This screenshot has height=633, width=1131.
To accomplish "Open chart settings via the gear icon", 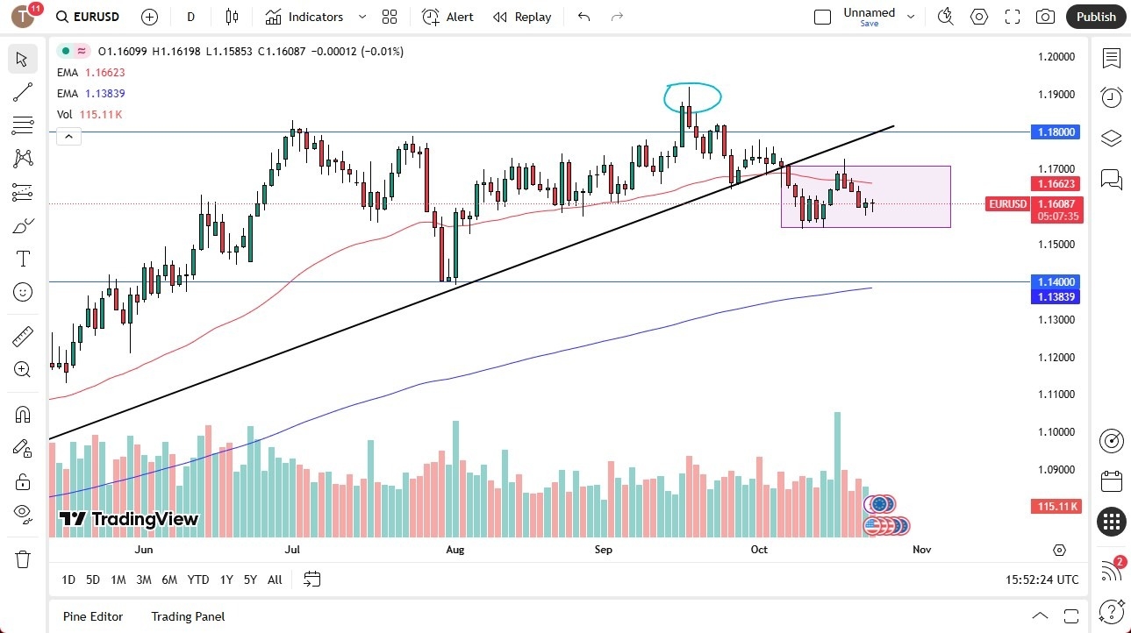I will click(979, 17).
